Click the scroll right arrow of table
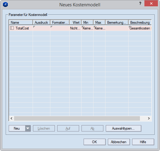Viewport: 160px width, 151px height. (x=149, y=119)
